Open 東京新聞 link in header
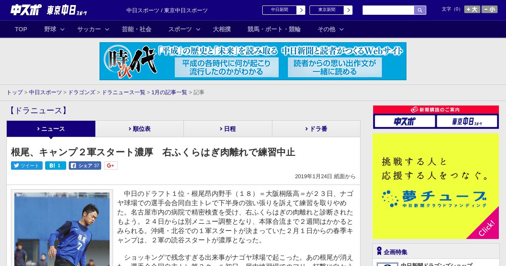Image resolution: width=506 pixels, height=266 pixels. click(327, 10)
